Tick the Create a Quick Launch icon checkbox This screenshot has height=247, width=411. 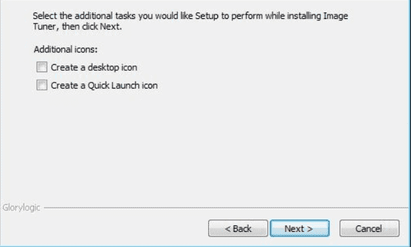coord(42,85)
